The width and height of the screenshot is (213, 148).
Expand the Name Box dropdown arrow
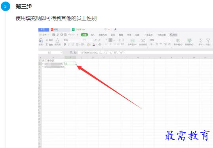[62, 52]
